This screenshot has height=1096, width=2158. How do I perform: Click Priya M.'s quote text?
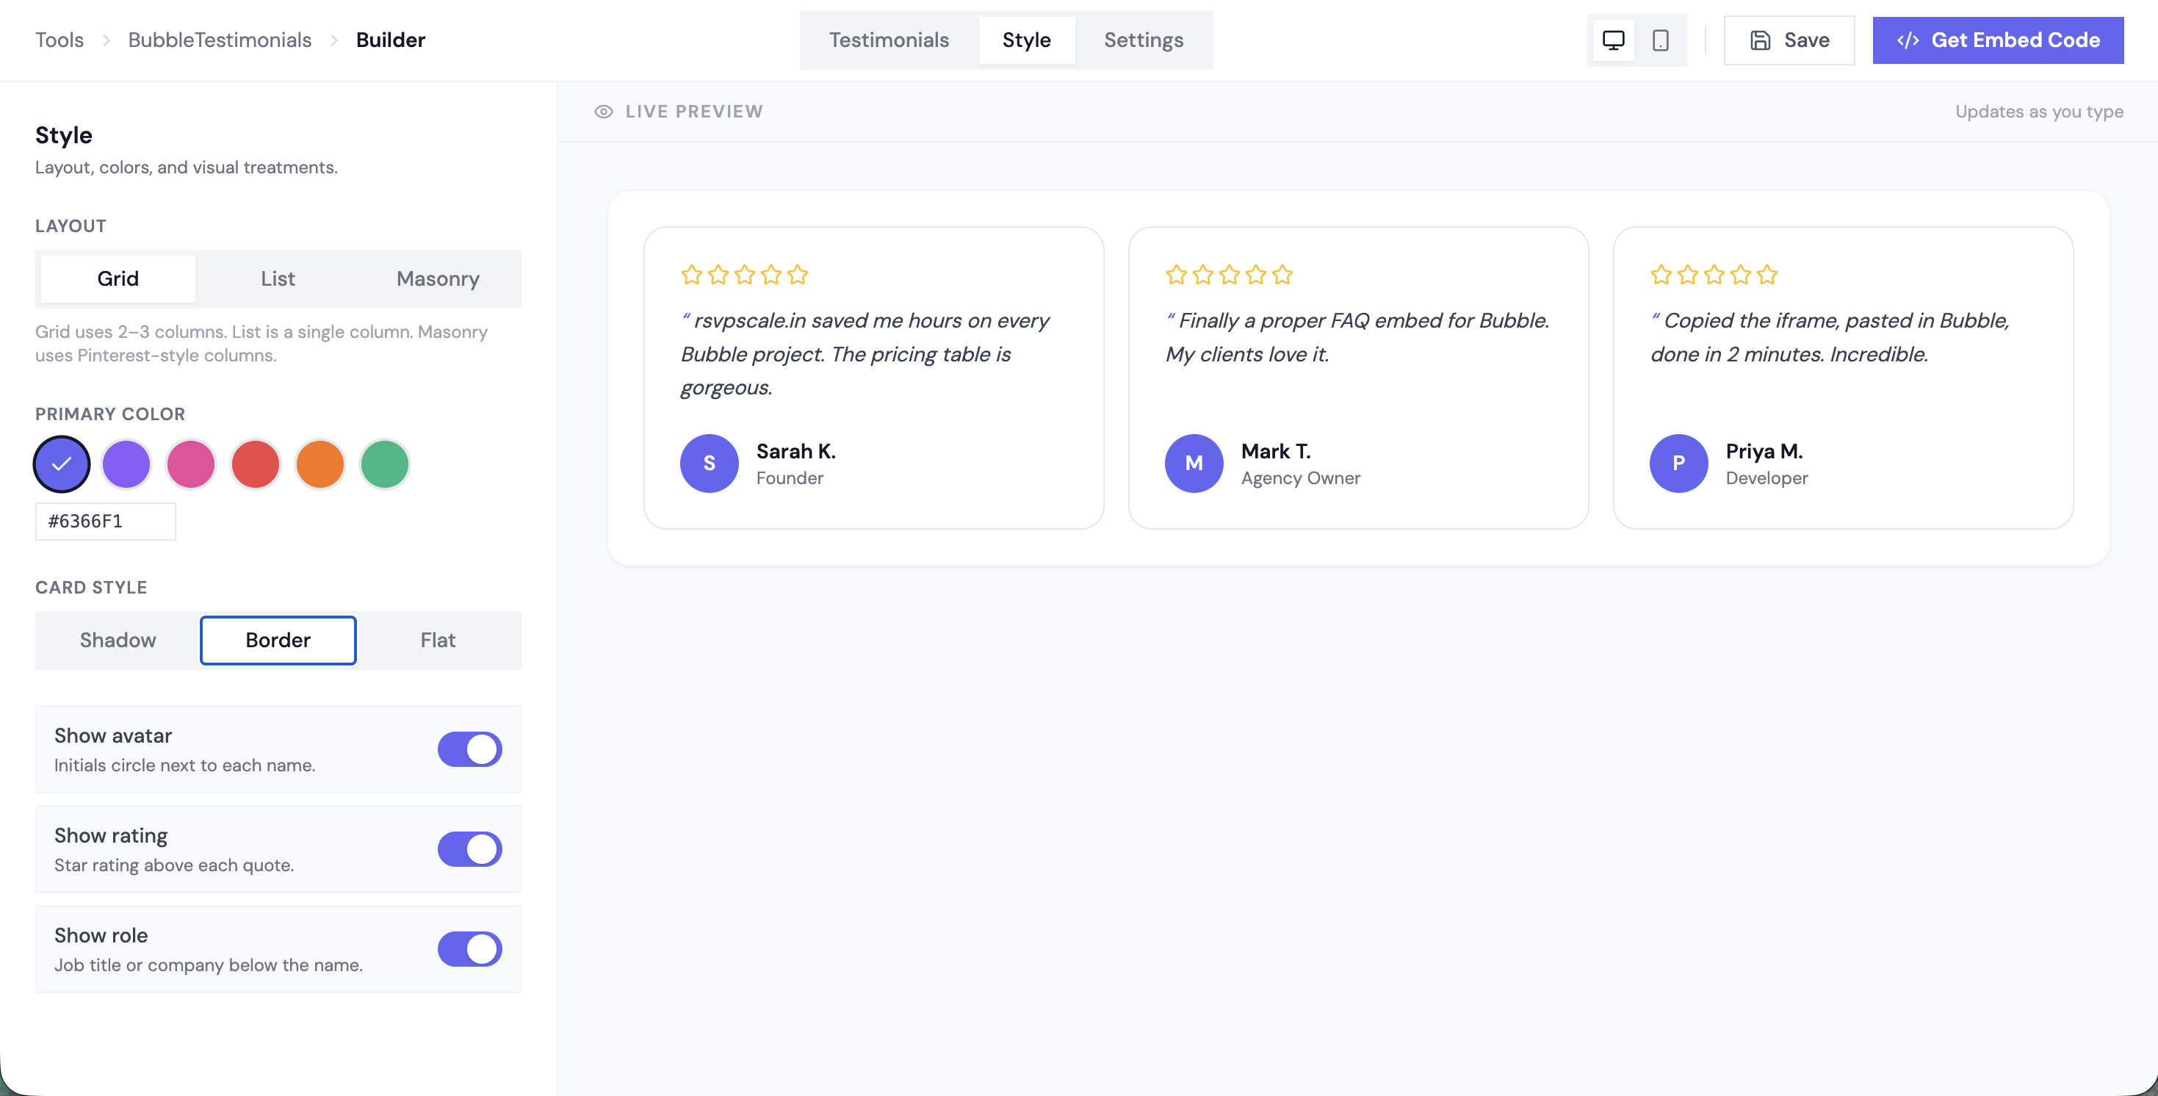(1830, 337)
